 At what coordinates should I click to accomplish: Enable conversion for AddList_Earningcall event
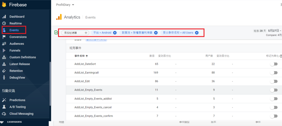[x=274, y=73]
